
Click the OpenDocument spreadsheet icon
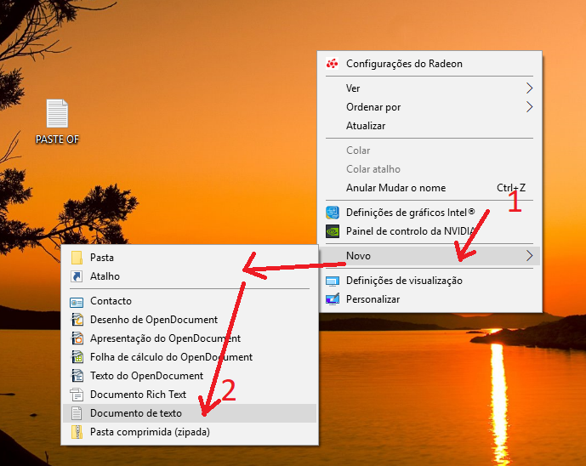pyautogui.click(x=77, y=357)
